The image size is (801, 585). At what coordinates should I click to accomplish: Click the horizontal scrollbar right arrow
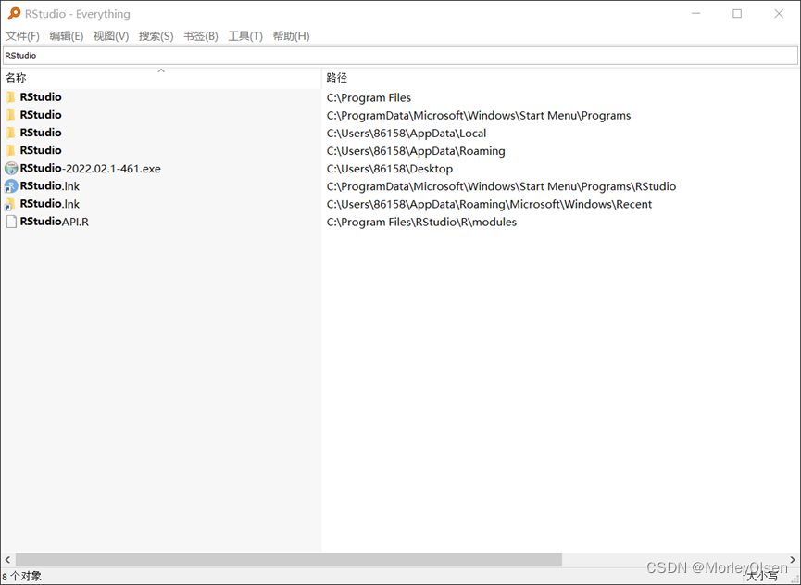(793, 560)
